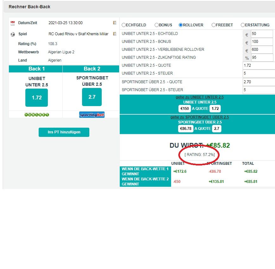Click the Unibet Unter 2.5 Steuer field
Image resolution: width=275 pixels, height=269 pixels.
(259, 73)
